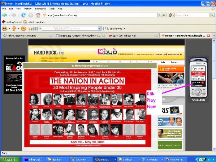Click the Yahoo toolbar orange up-arrow icon
Screen dimensions: 216x162
(14, 29)
